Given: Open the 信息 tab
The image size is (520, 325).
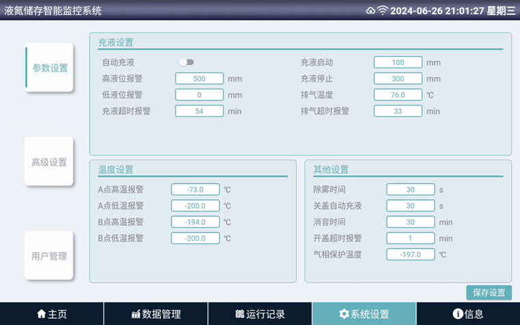Looking at the screenshot, I should tap(468, 314).
